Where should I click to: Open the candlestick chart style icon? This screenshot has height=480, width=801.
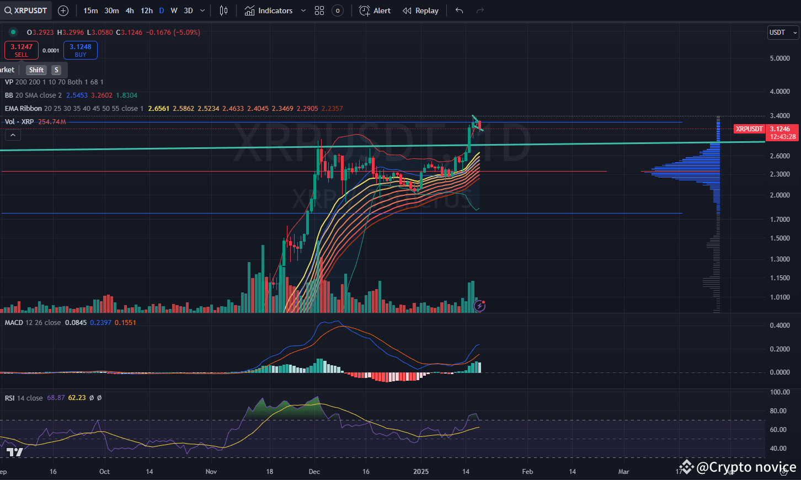coord(223,10)
